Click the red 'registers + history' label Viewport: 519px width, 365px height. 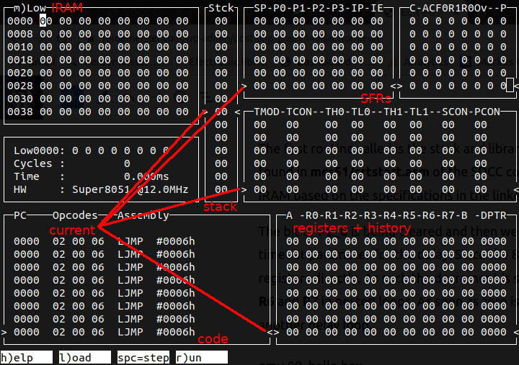[x=352, y=228]
